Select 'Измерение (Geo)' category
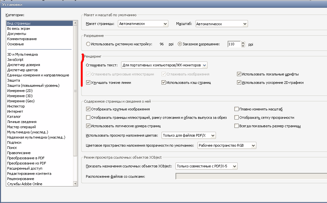Screen dimensions: 327x203 click(21, 101)
